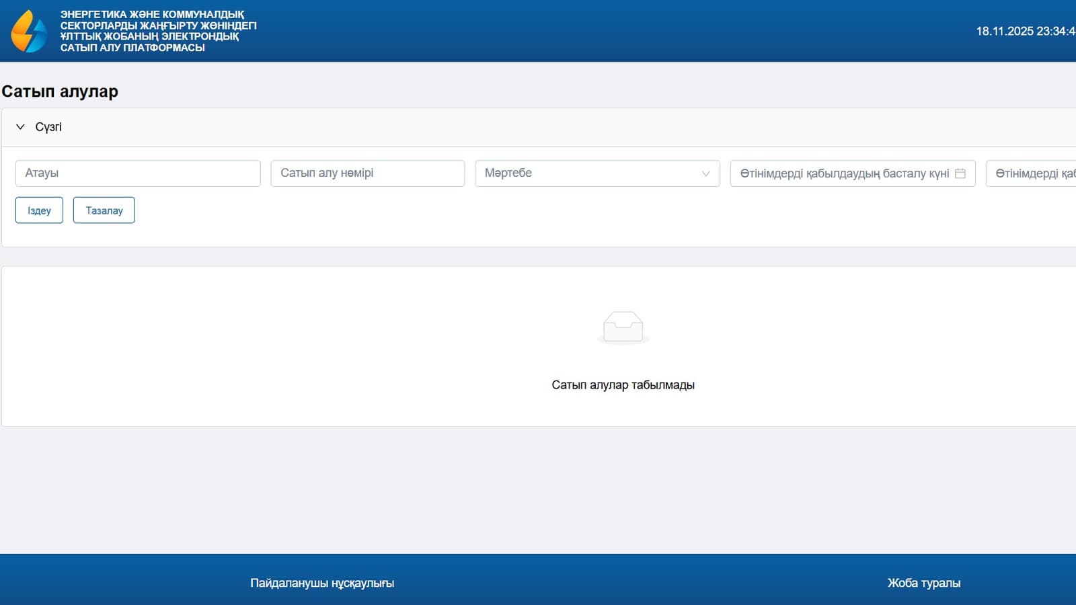Click the Сүзгі filter header label
Image resolution: width=1076 pixels, height=605 pixels.
coord(48,126)
